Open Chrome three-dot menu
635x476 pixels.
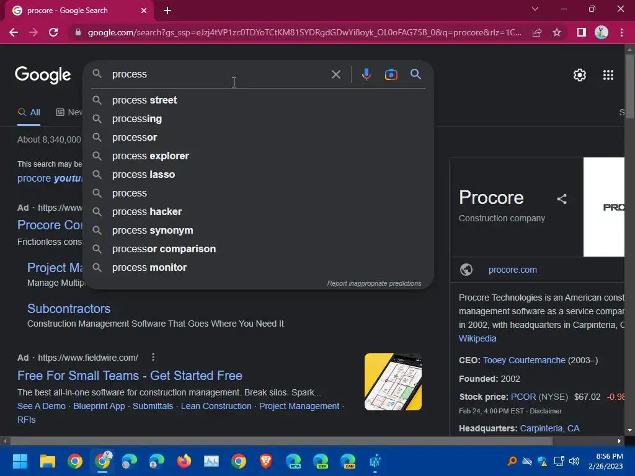pyautogui.click(x=621, y=32)
